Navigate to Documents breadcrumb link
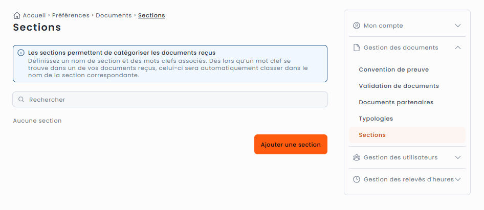 click(x=114, y=15)
